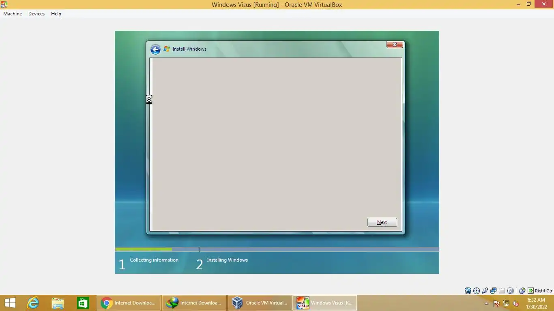The image size is (554, 311).
Task: Click the shared folders indicator icon
Action: click(x=502, y=291)
